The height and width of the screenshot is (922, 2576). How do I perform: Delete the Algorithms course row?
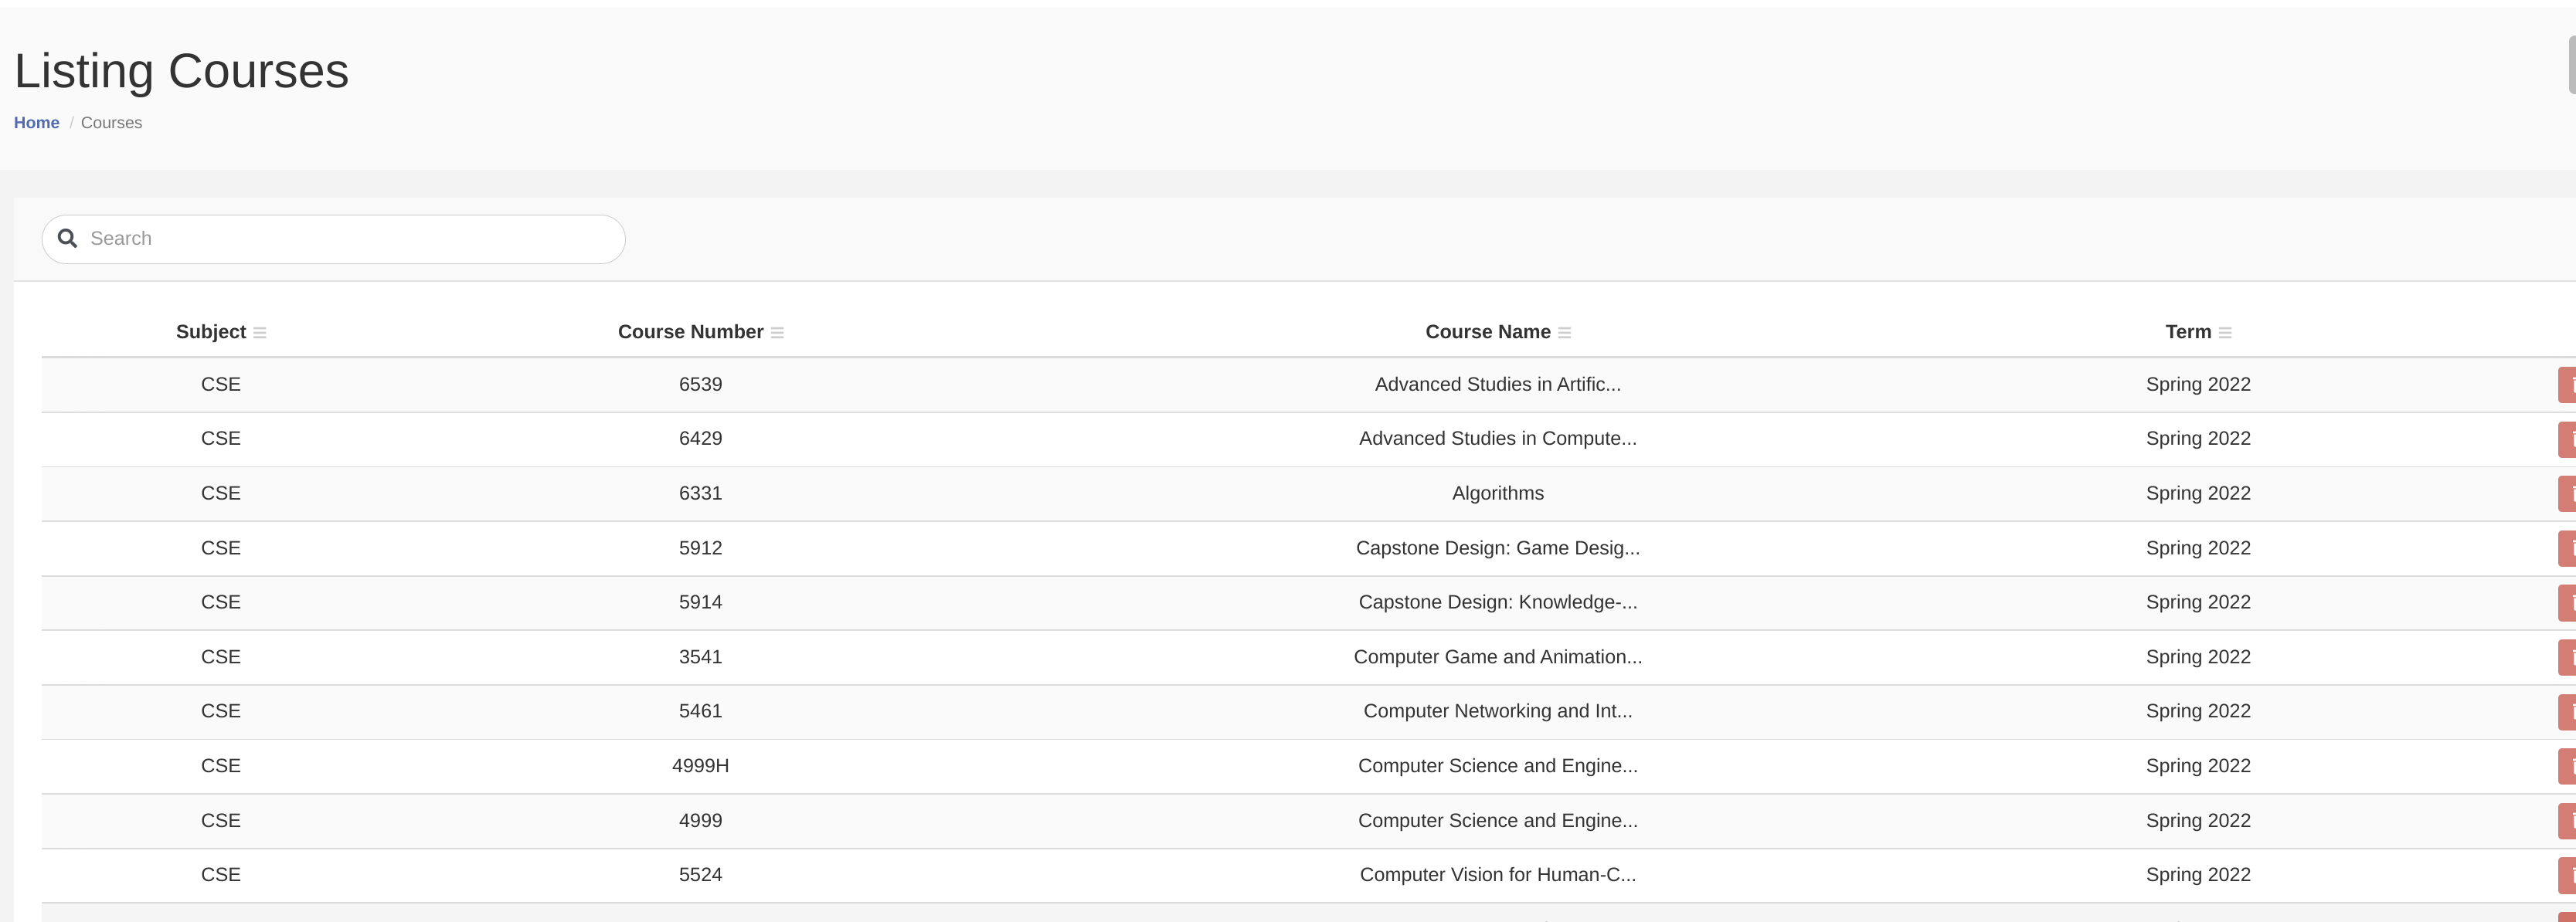pyautogui.click(x=2566, y=493)
